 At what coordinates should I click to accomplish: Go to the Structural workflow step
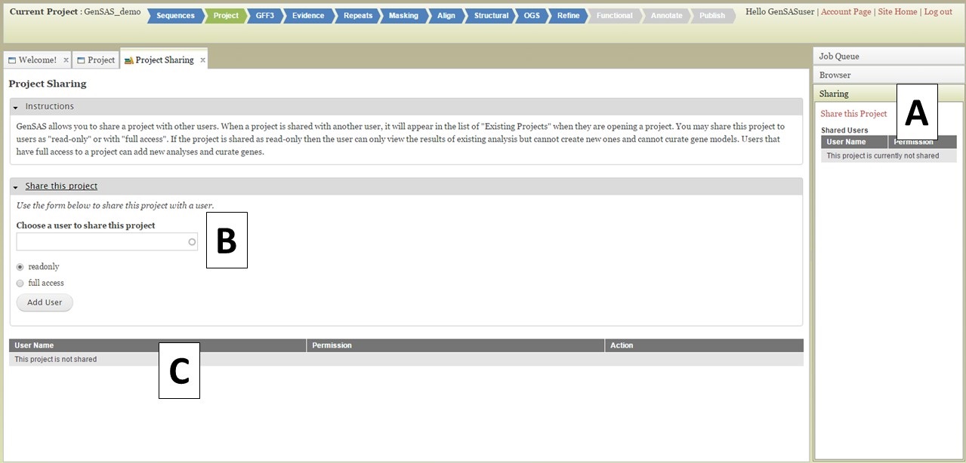point(491,16)
